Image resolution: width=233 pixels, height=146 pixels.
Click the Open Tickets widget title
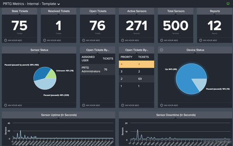[98, 11]
